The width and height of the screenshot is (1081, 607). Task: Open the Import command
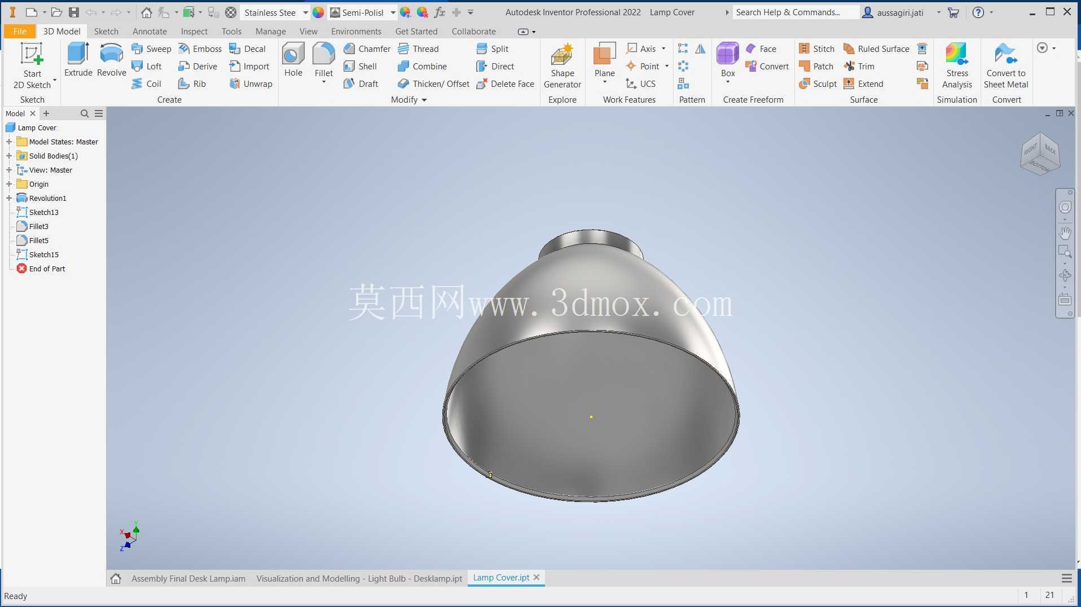tap(249, 67)
